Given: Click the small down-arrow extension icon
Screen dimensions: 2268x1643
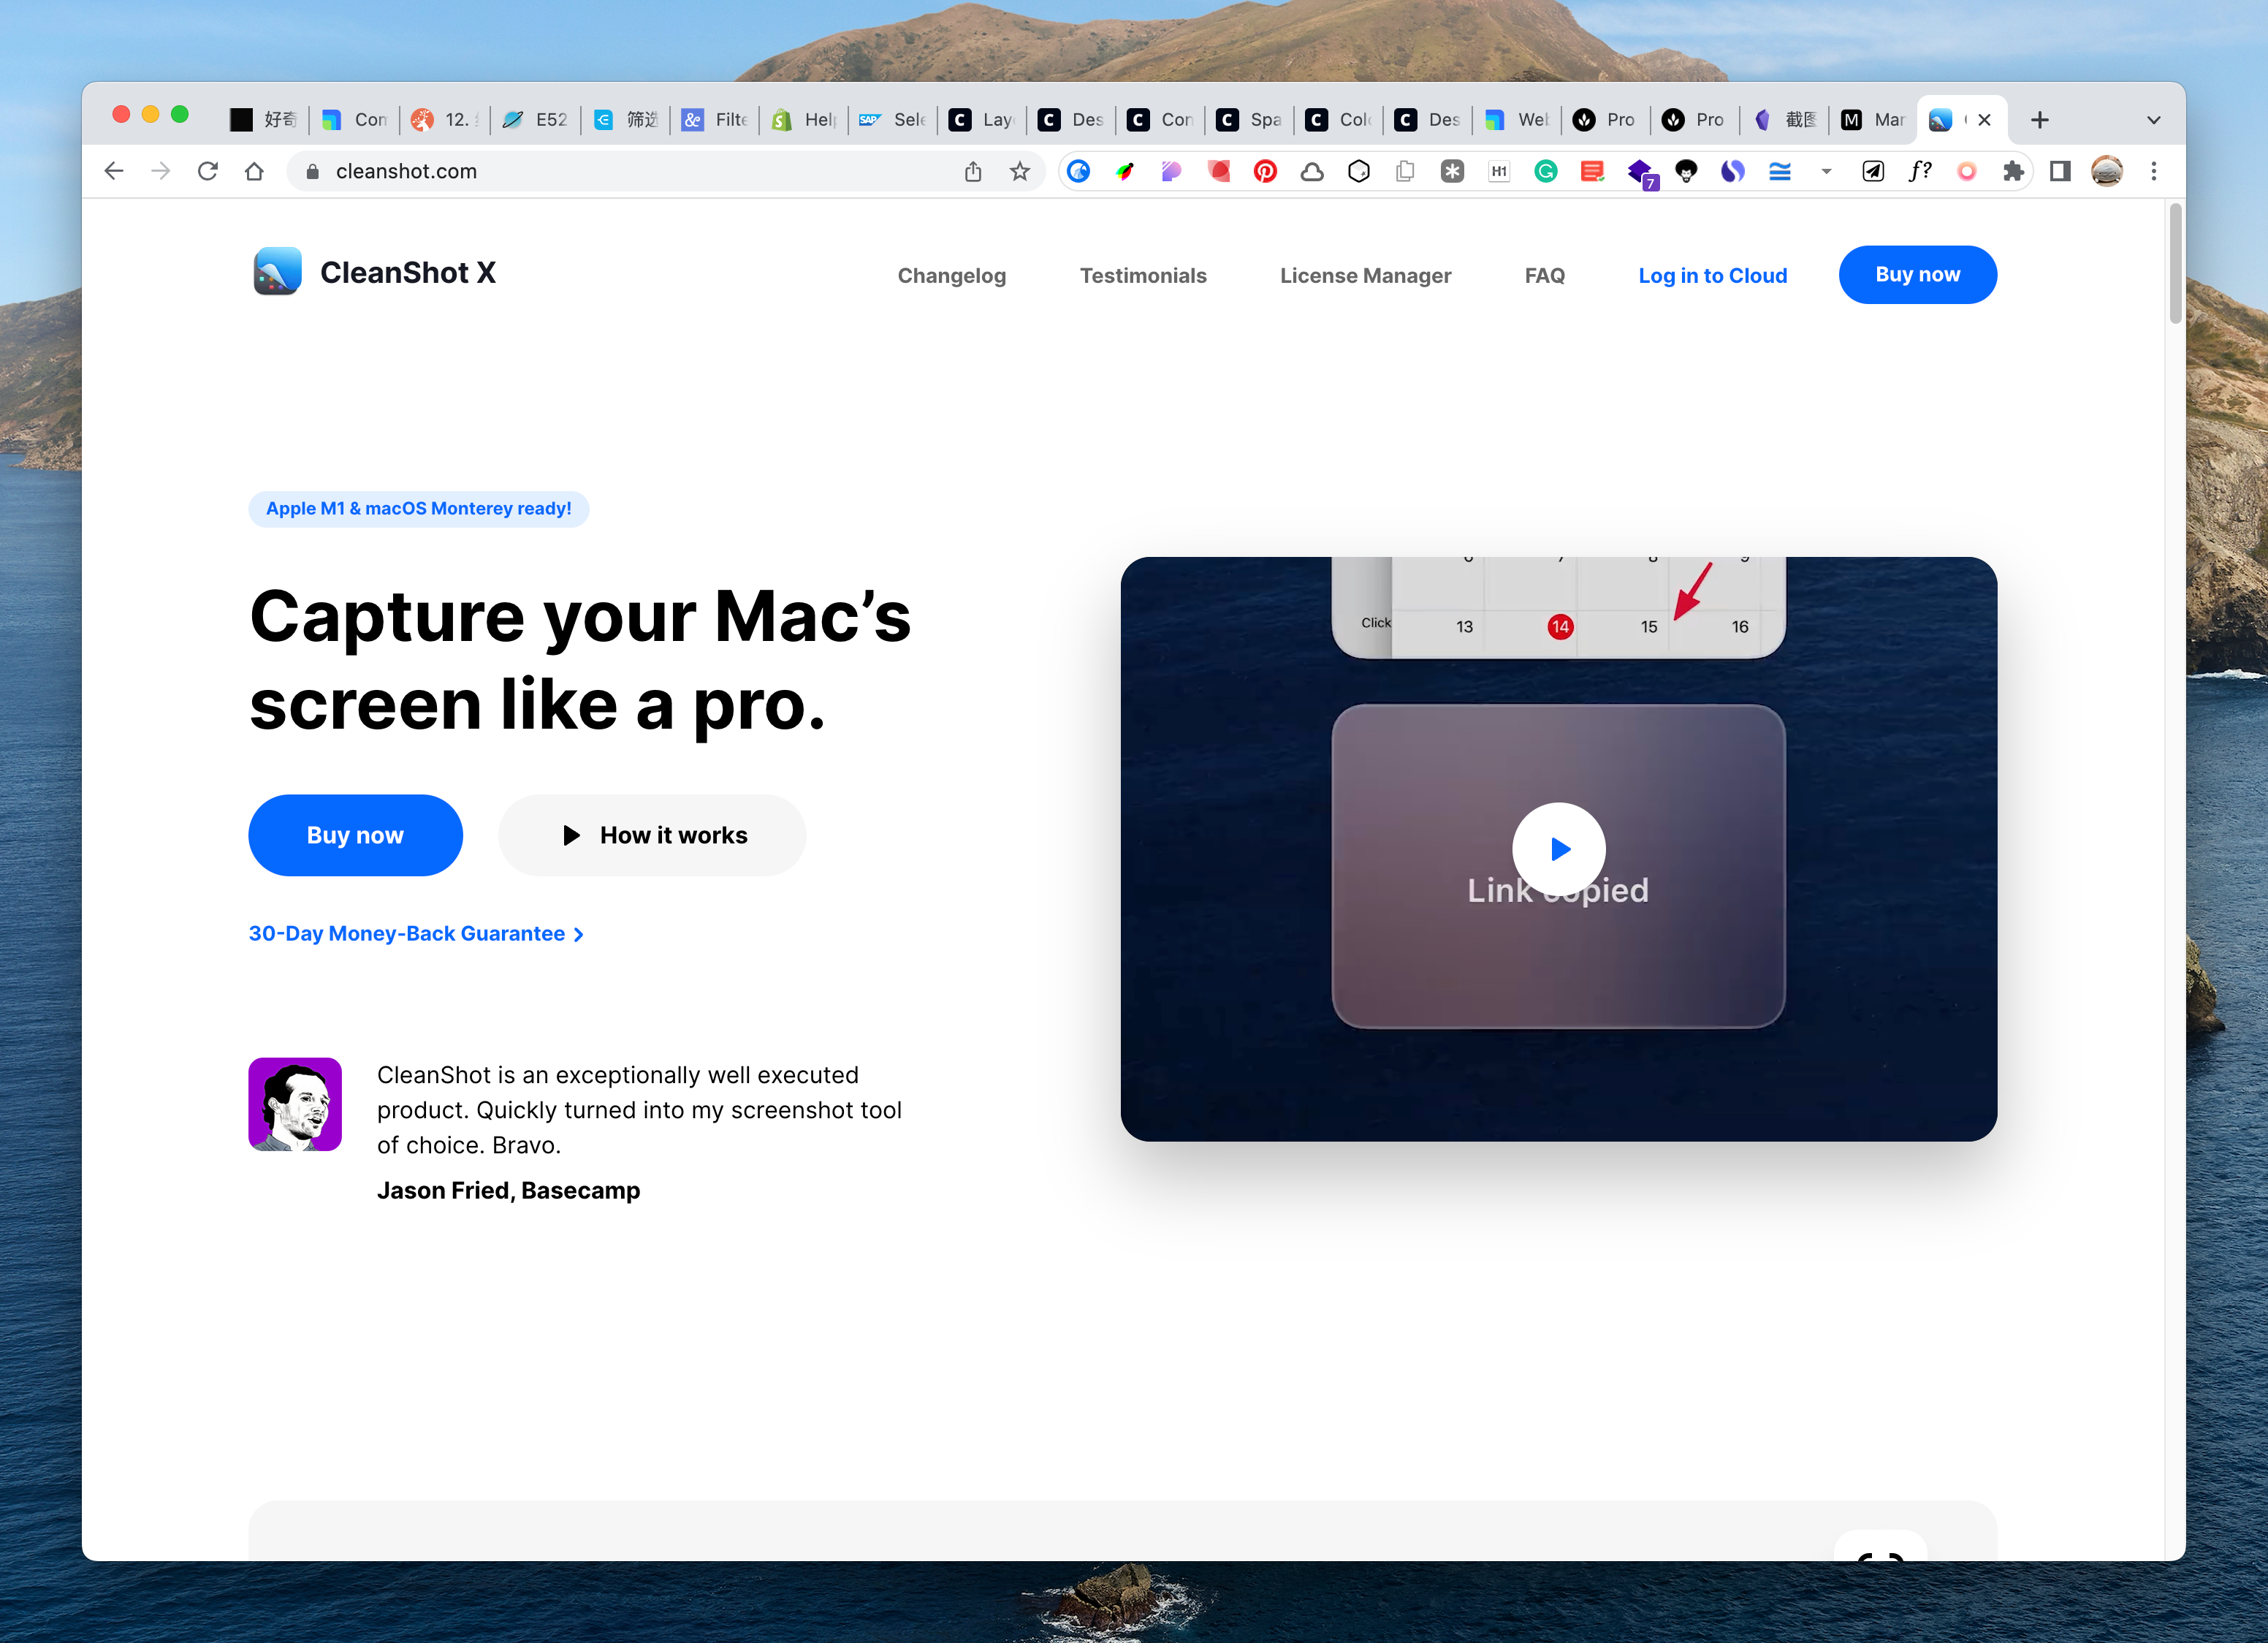Looking at the screenshot, I should (x=1826, y=172).
